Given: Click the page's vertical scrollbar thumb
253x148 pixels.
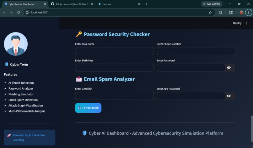Looking at the screenshot, I should tap(252, 129).
